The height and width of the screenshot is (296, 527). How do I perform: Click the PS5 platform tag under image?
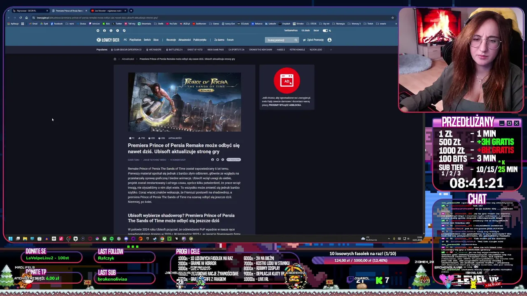(141, 138)
